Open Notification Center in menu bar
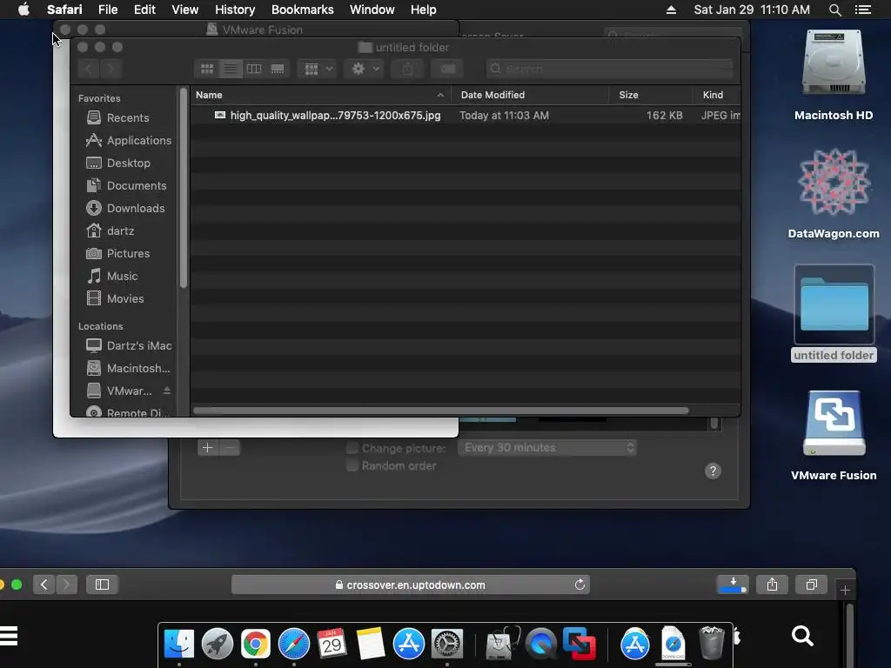 click(x=862, y=10)
